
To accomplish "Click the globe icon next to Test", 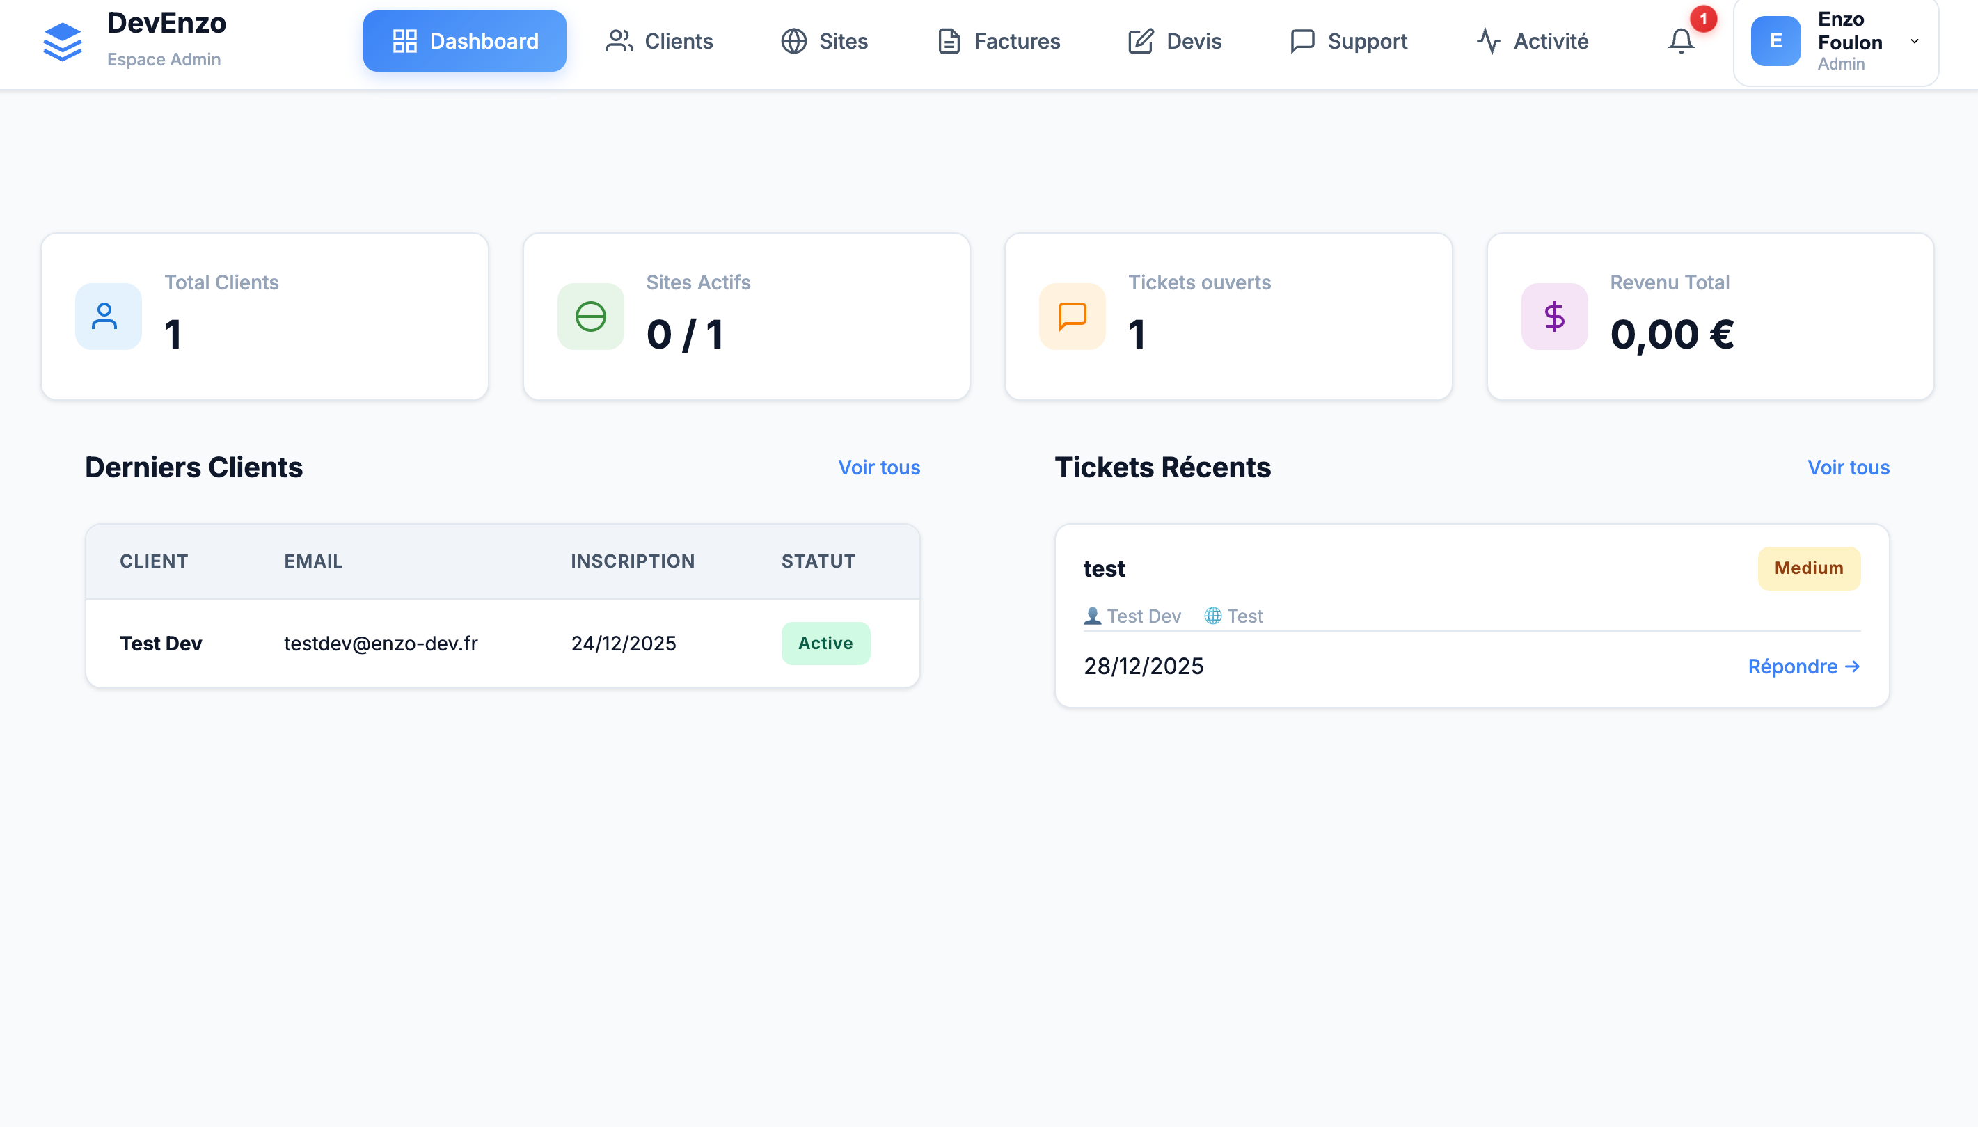I will click(x=1214, y=616).
